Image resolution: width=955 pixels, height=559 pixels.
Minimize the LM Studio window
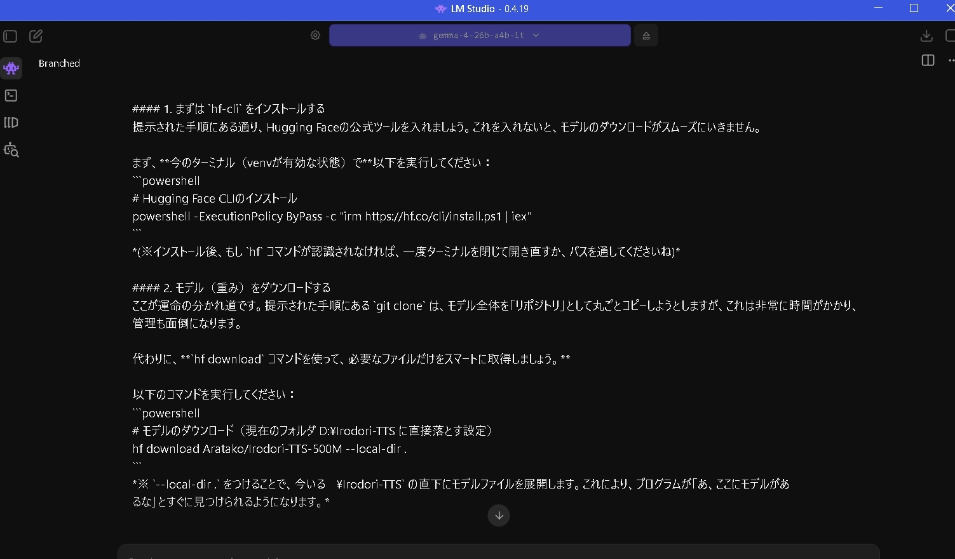879,8
